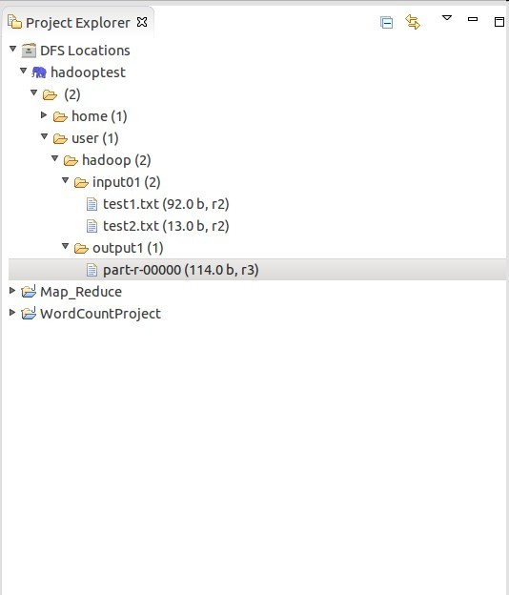509x595 pixels.
Task: Open the View Menu dropdown triangle
Action: (447, 18)
